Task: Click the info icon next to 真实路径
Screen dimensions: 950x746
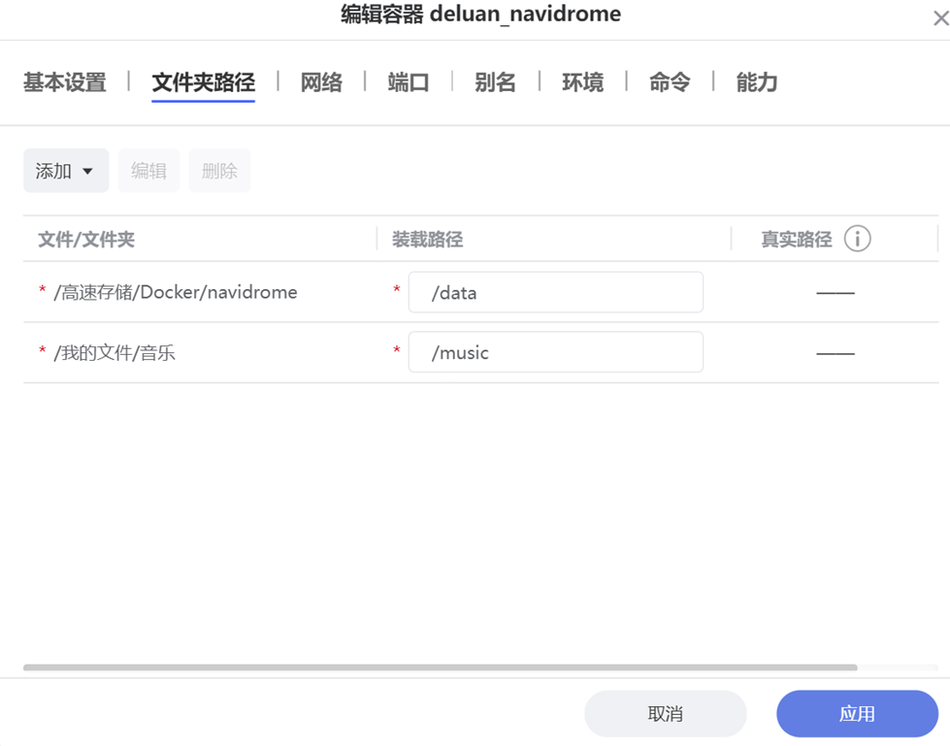Action: coord(857,239)
